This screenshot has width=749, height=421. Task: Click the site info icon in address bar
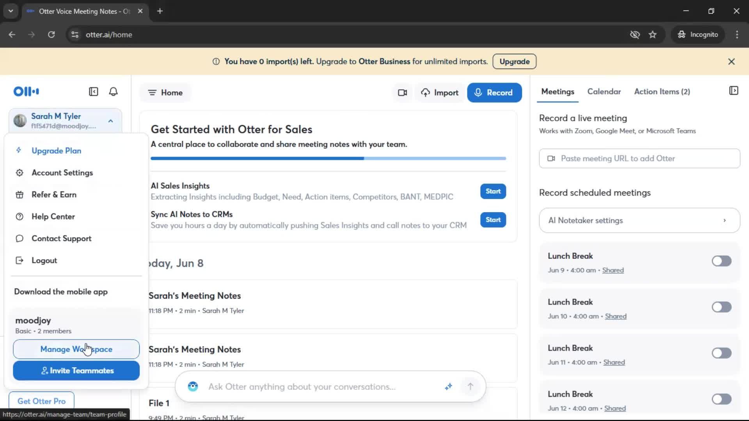click(x=75, y=35)
